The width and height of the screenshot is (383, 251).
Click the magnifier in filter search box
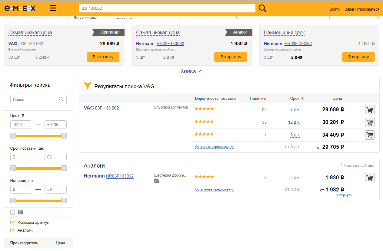click(x=61, y=99)
